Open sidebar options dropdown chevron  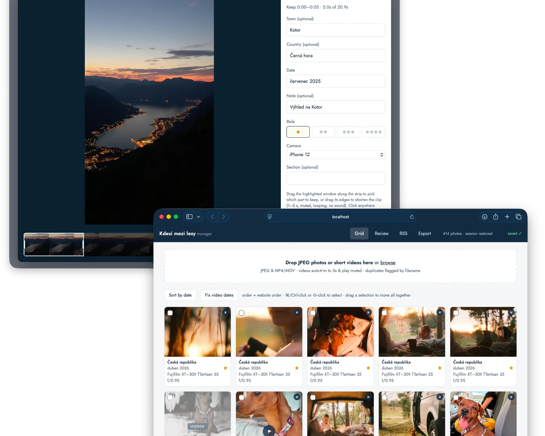(198, 217)
